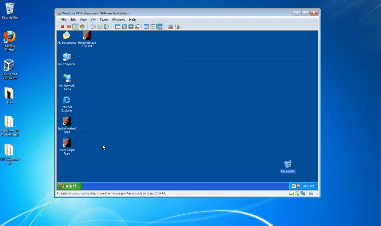Select IDC Windows XP folder on desktop
The width and height of the screenshot is (381, 226).
pos(10,154)
